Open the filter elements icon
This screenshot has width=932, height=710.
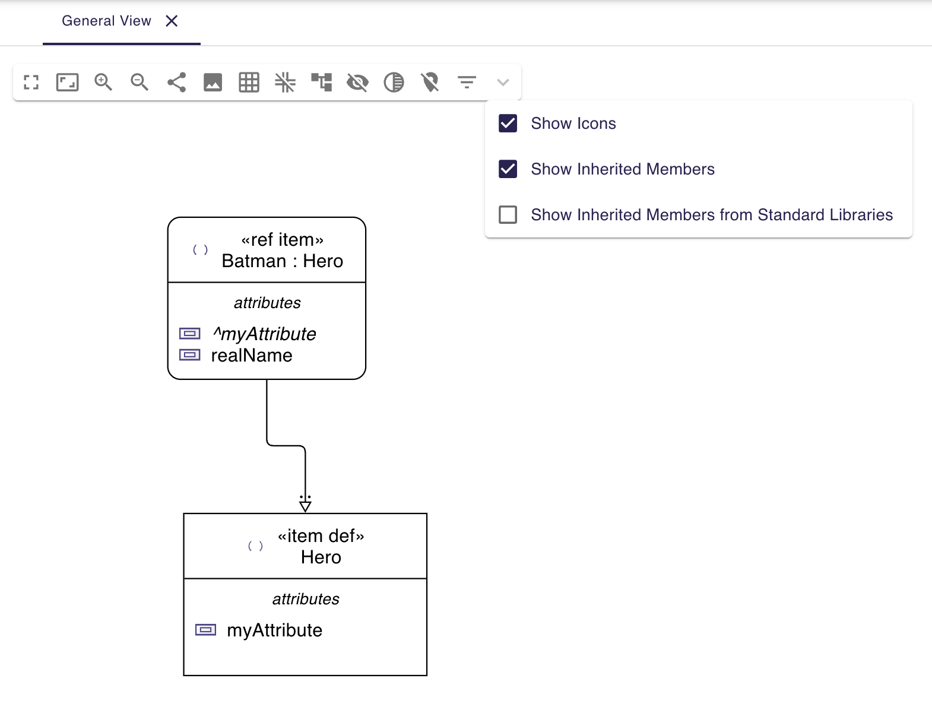coord(467,83)
